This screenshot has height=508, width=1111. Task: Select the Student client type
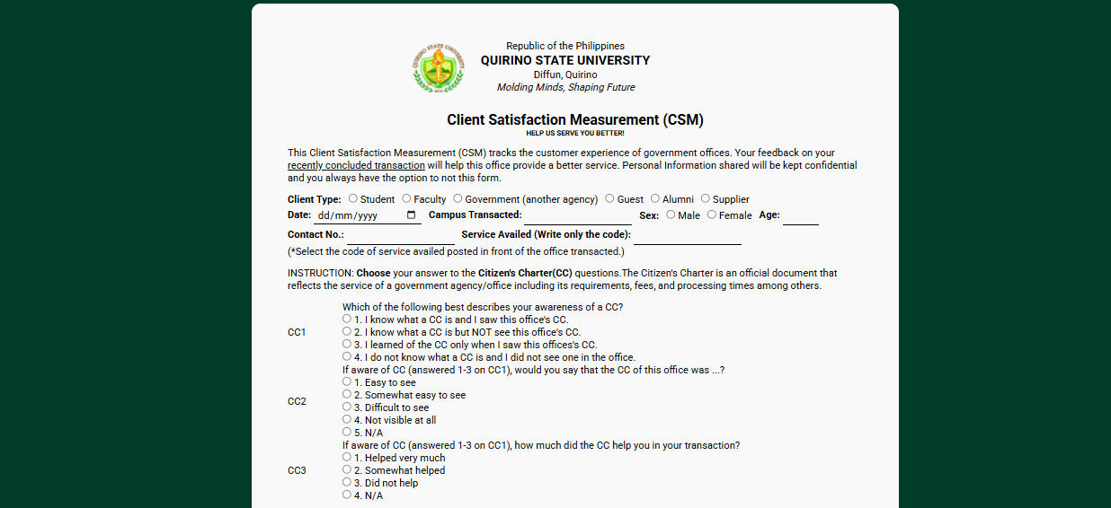pyautogui.click(x=353, y=198)
